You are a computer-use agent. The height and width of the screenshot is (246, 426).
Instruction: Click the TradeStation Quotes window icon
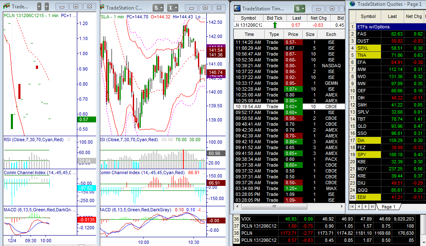tap(352, 4)
